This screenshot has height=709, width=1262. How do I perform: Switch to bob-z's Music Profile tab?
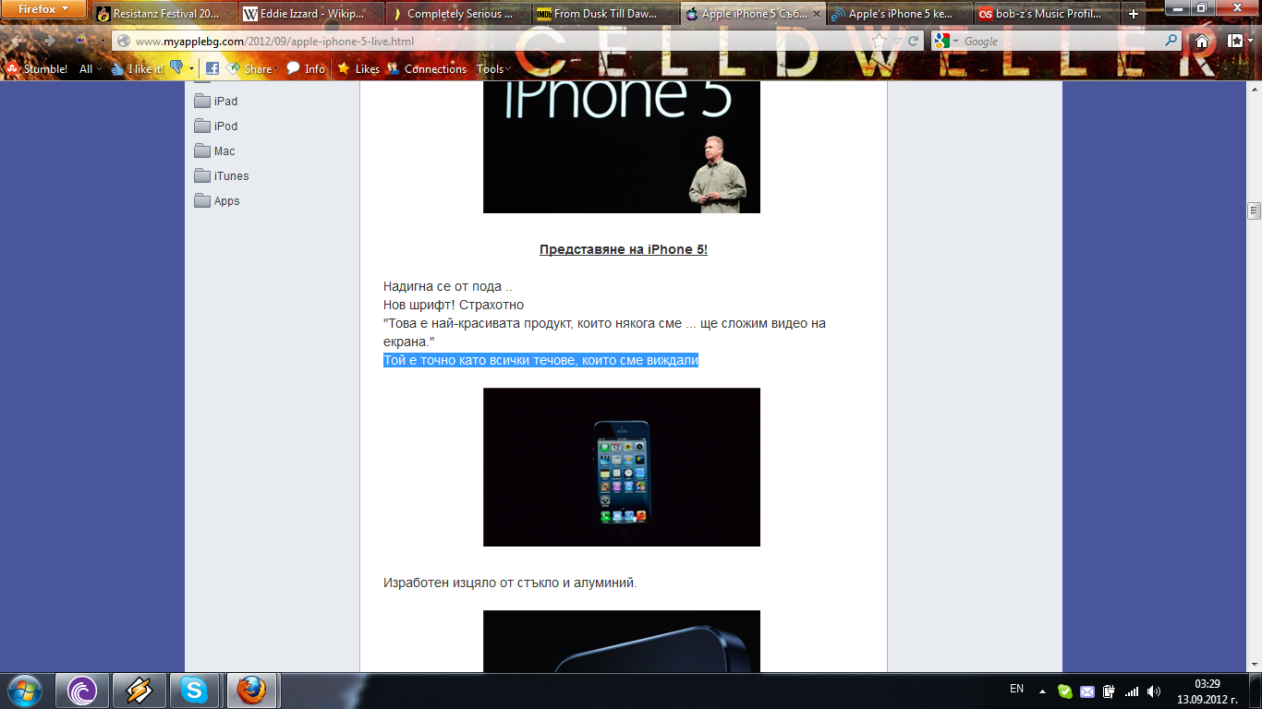pos(1048,14)
